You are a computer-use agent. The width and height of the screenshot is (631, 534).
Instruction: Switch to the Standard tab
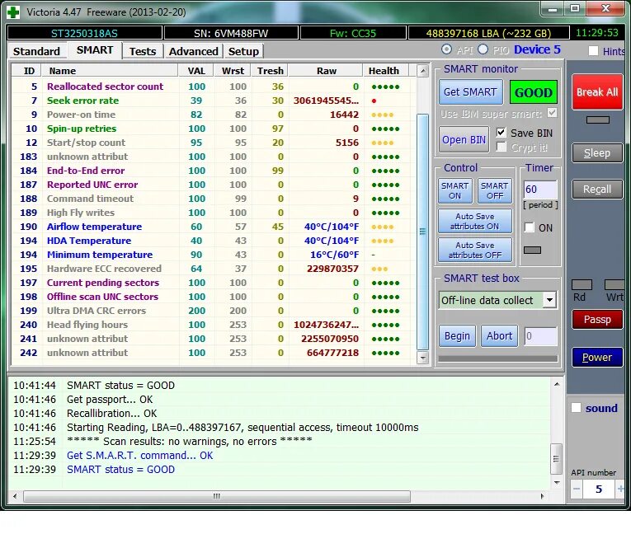(36, 51)
